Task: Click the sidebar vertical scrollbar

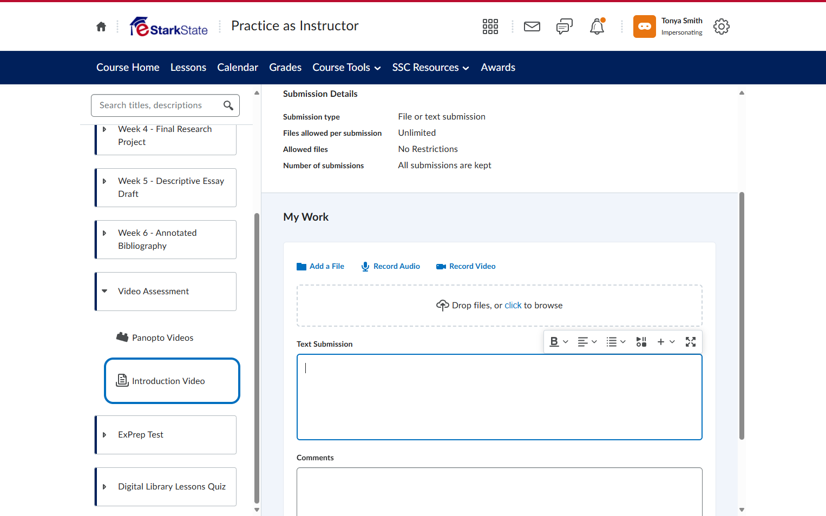Action: click(257, 359)
